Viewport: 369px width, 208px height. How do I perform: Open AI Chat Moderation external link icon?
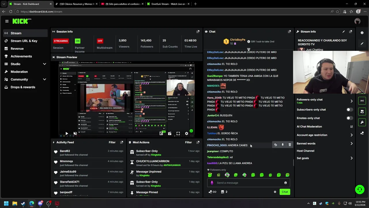(x=351, y=127)
